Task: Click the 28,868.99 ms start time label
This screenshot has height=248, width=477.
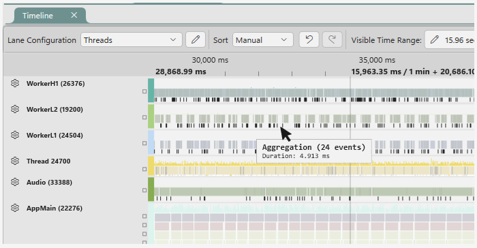Action: [181, 72]
